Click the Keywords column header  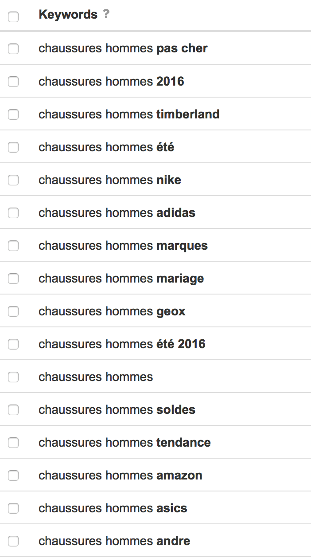pos(68,14)
